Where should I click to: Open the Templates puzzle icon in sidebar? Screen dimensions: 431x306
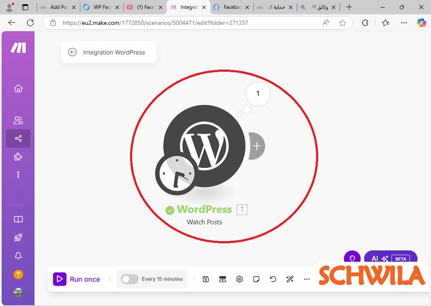pos(18,157)
